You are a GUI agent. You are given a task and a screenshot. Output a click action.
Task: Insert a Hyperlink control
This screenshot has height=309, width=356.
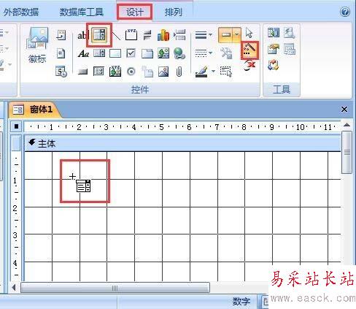179,53
